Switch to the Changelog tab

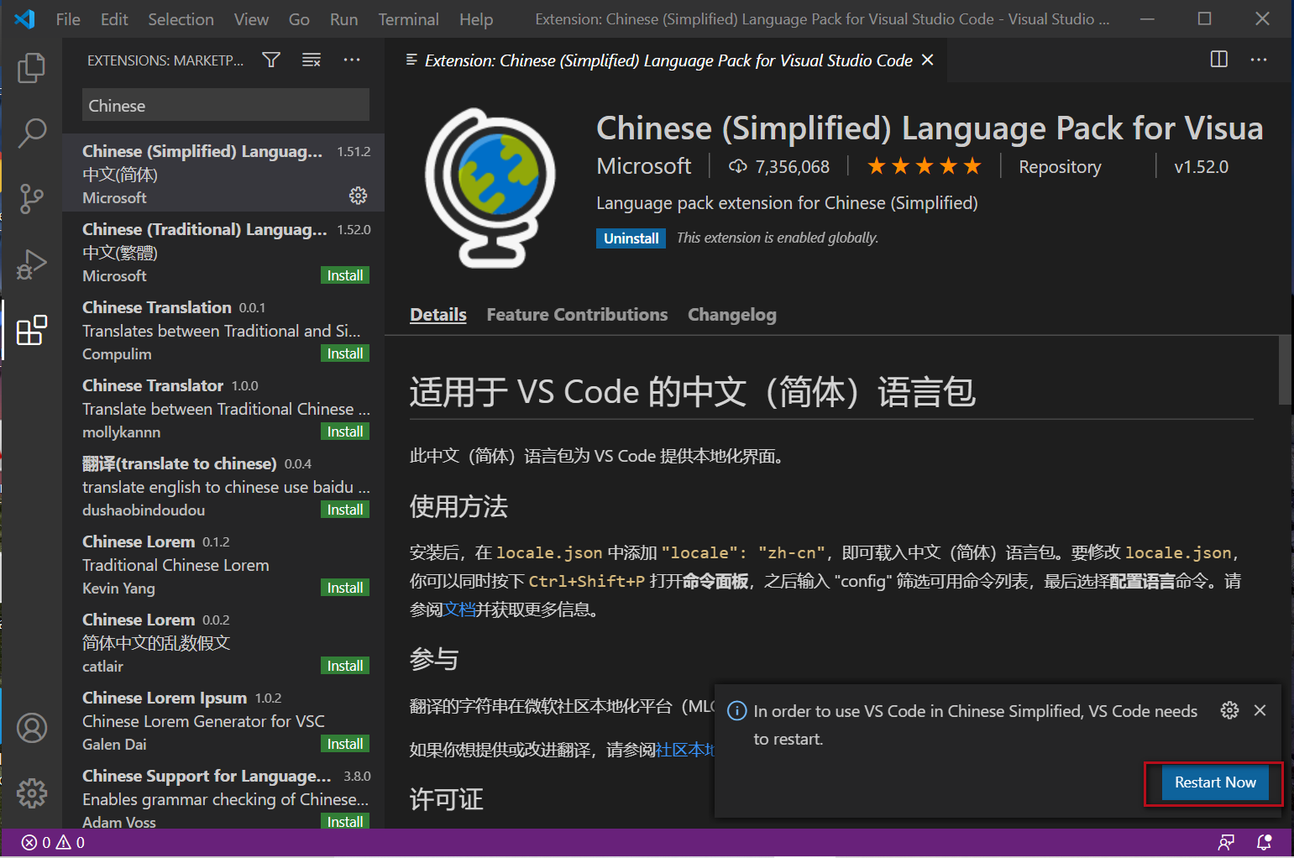732,315
